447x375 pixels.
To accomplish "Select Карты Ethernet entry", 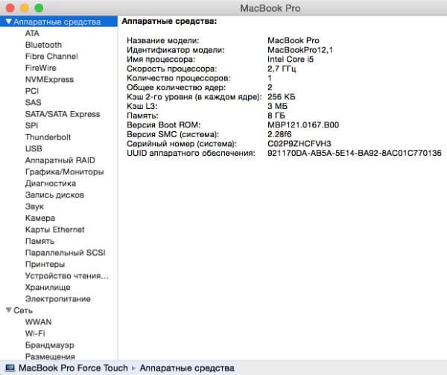I will 54,230.
